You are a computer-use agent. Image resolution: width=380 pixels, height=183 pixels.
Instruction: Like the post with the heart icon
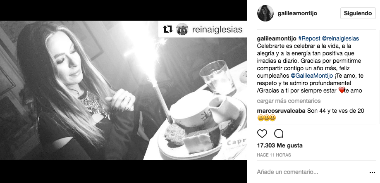tap(262, 133)
